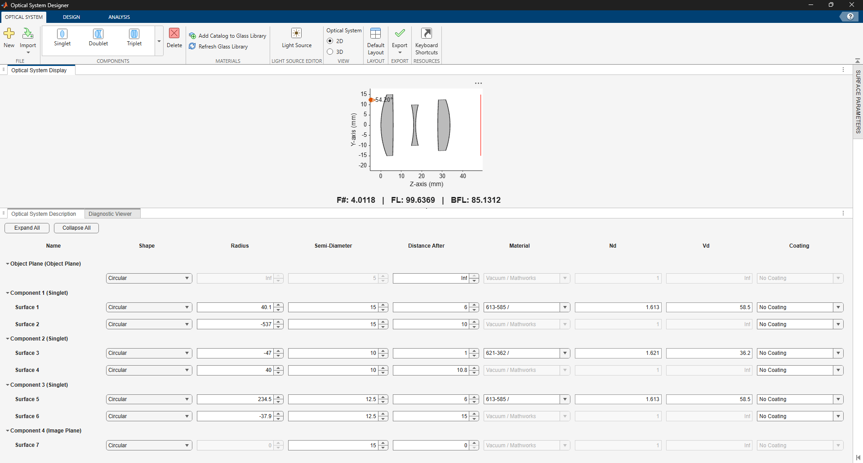Open Optical System Description panel options menu
Image resolution: width=863 pixels, height=463 pixels.
843,214
